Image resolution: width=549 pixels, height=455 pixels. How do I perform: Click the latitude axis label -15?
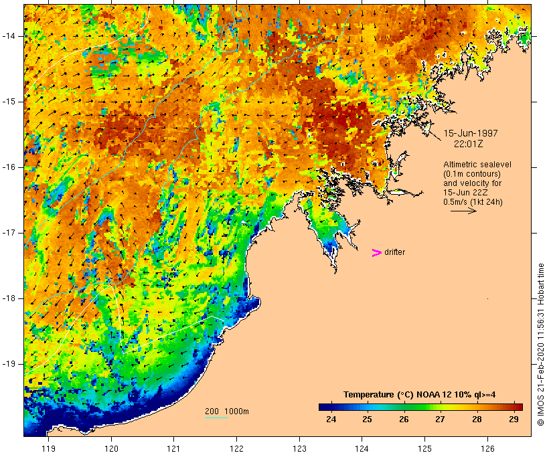pos(9,102)
